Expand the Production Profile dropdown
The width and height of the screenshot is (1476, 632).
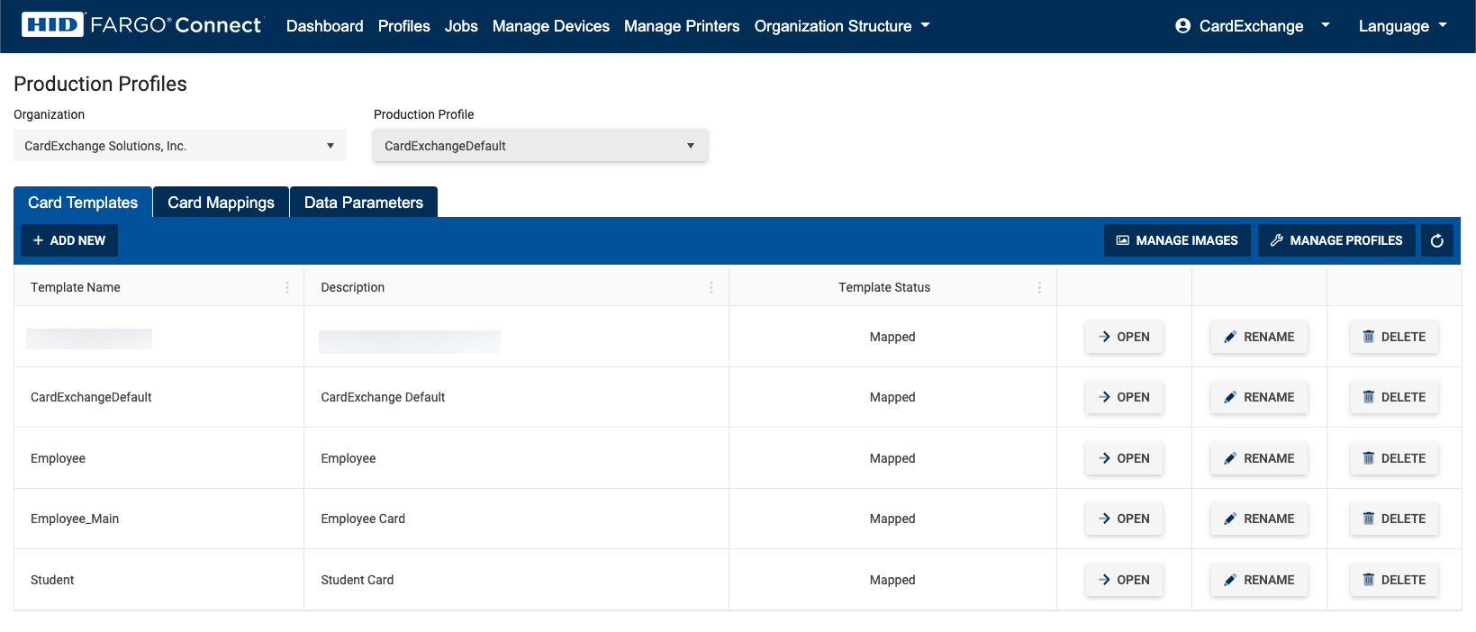(x=540, y=146)
